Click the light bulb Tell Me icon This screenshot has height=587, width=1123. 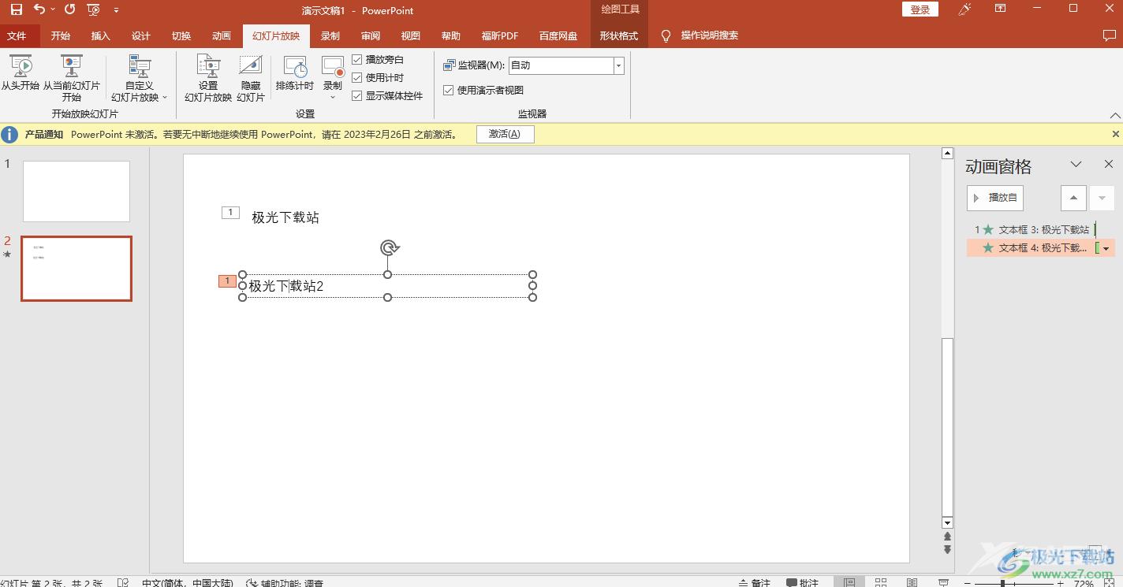click(x=666, y=36)
